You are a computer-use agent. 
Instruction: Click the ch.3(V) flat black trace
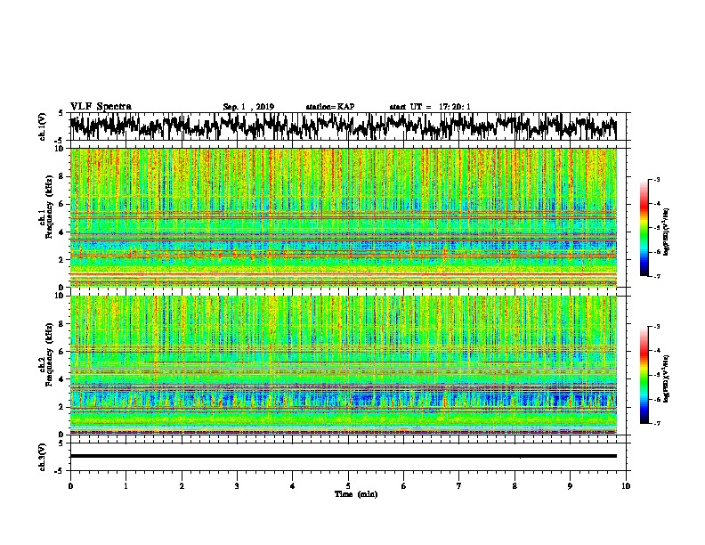(343, 456)
